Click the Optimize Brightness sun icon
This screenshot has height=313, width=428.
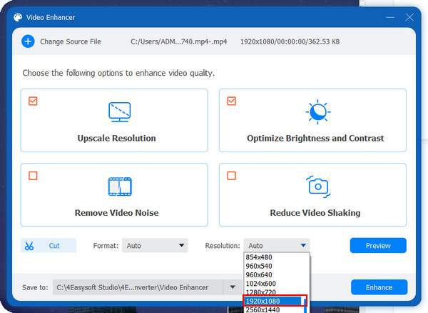[318, 112]
